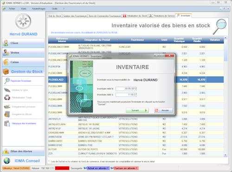Click the Inventaire initié à time field

coord(126,95)
